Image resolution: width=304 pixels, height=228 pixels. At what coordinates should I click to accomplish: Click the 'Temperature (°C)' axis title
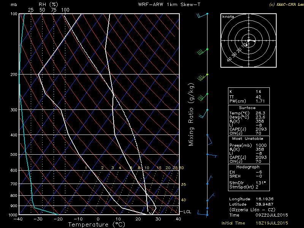tap(97, 225)
